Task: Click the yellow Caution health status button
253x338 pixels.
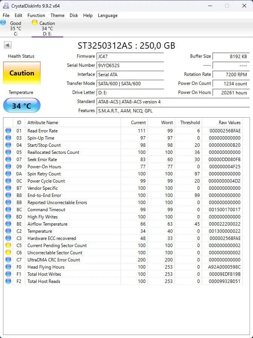Action: 22,73
